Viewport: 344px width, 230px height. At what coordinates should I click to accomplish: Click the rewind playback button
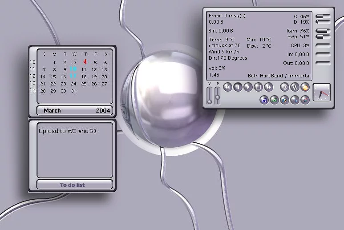coord(227,87)
